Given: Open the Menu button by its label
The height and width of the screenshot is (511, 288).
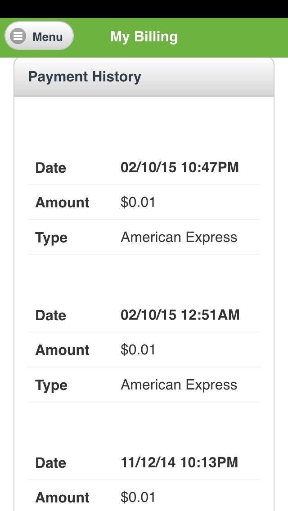Looking at the screenshot, I should click(x=47, y=36).
